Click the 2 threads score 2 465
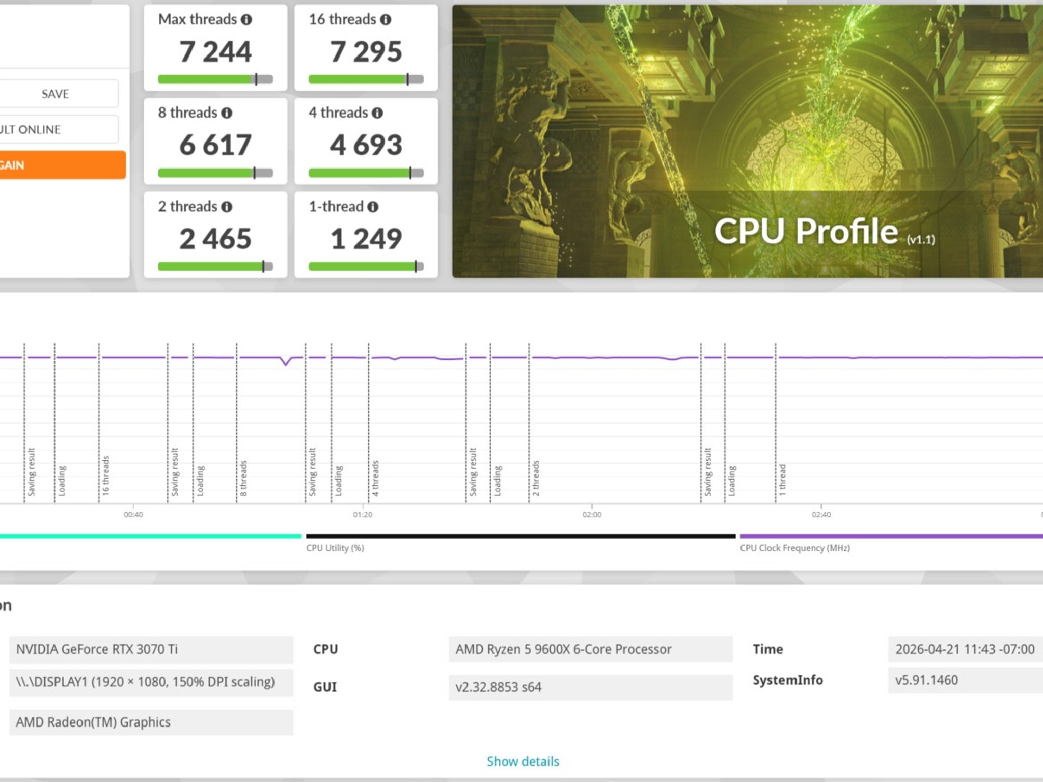 coord(215,239)
